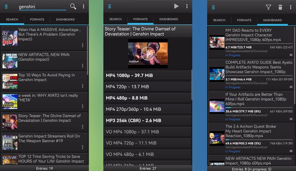This screenshot has height=171, width=296.
Task: Open overflow menu beside the trash icon
Action: click(x=291, y=7)
